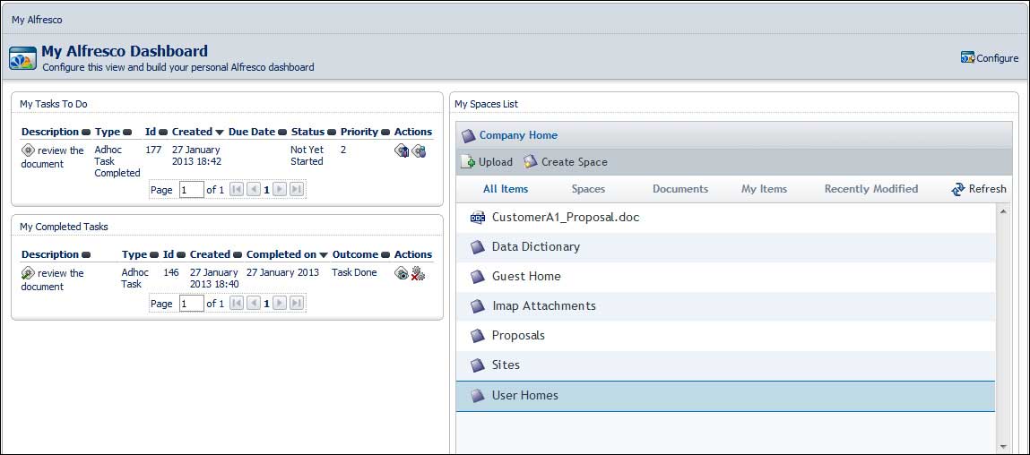Open the Proposals space
The width and height of the screenshot is (1030, 455).
click(518, 336)
